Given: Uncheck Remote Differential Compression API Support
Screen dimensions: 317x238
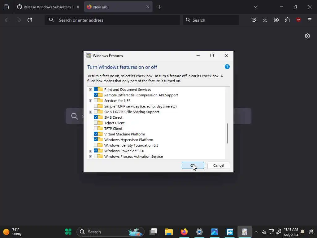Looking at the screenshot, I should 96,95.
